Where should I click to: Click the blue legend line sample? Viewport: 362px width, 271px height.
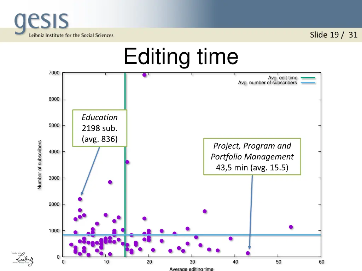[x=308, y=83]
